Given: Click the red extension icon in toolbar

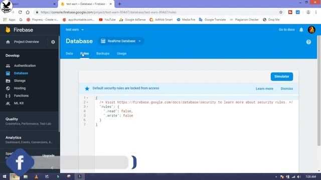Looking at the screenshot, I should [x=290, y=12].
